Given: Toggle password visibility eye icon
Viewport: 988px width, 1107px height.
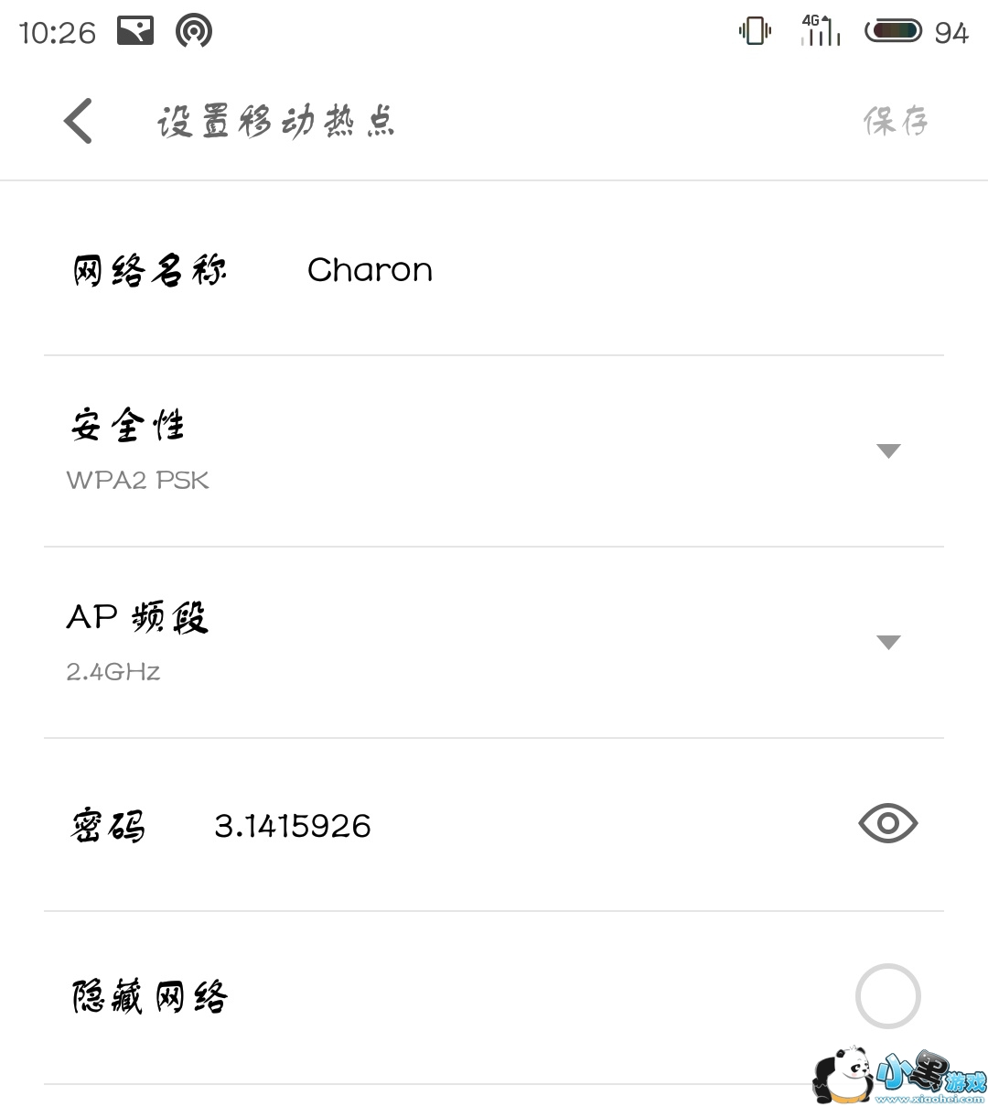Looking at the screenshot, I should click(887, 824).
